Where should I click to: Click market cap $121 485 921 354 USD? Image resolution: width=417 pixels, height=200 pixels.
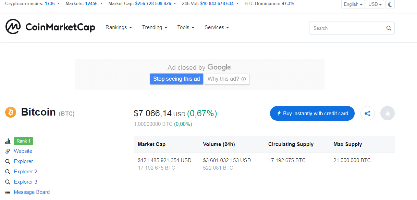point(164,160)
